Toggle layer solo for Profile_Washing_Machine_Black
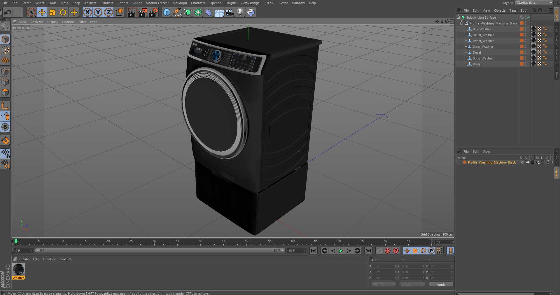This screenshot has height=295, width=560. click(x=522, y=162)
